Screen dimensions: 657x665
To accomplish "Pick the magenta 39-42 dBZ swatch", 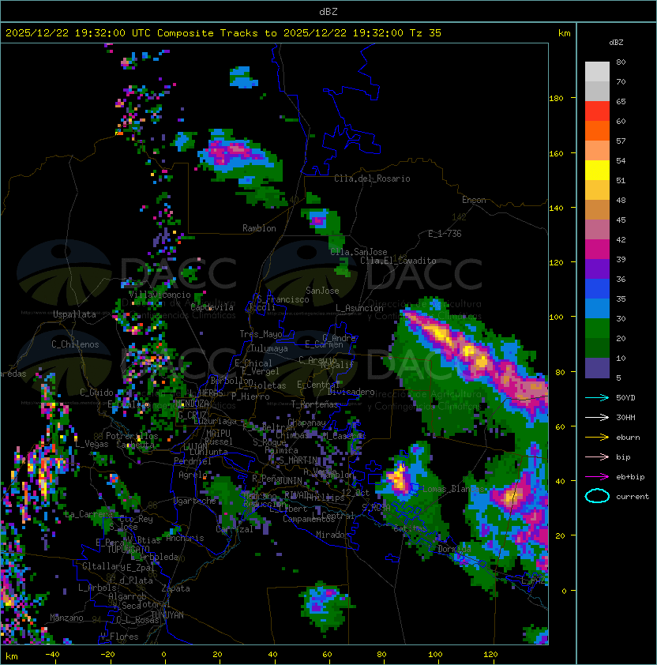I will pos(597,250).
